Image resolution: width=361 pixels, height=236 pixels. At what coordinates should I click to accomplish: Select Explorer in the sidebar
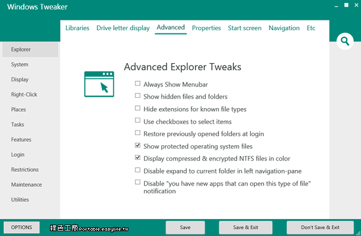(x=30, y=49)
